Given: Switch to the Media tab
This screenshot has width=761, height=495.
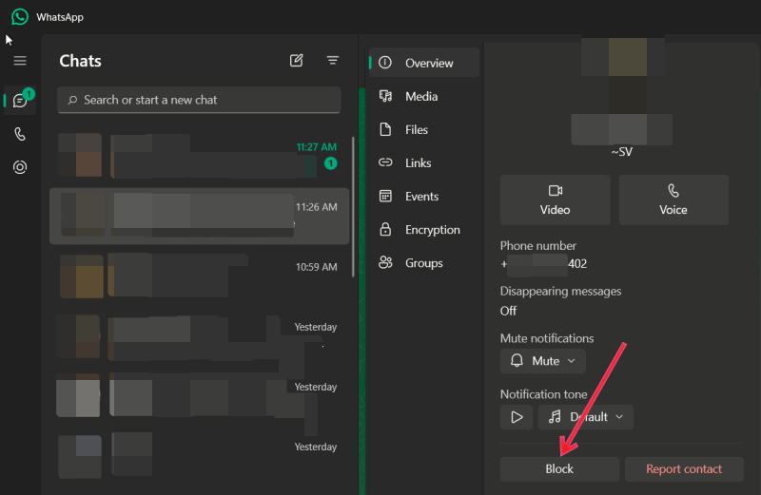Looking at the screenshot, I should [x=424, y=96].
